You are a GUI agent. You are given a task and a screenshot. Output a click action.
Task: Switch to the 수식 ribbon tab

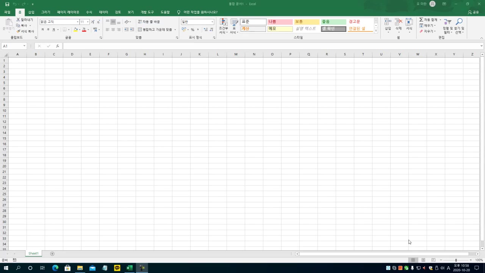(x=89, y=12)
